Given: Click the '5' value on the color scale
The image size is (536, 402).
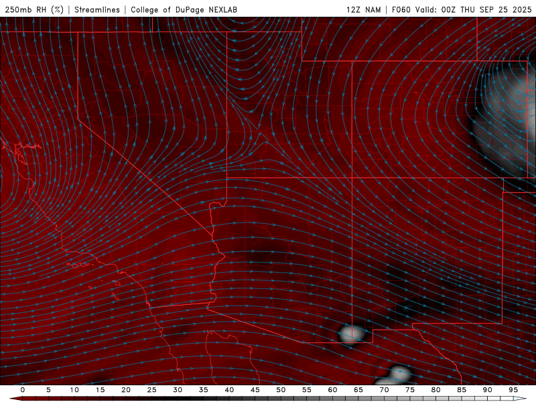Looking at the screenshot, I should coord(48,390).
